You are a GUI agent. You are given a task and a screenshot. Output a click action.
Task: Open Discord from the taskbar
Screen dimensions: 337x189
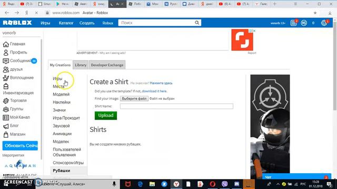tap(236, 184)
